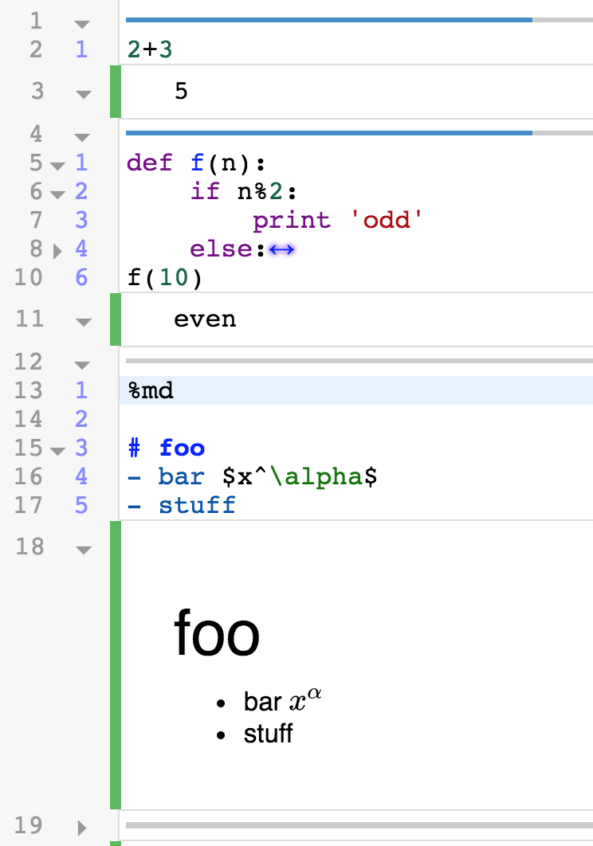The width and height of the screenshot is (593, 846).
Task: Click the folded code arrow marker after else:
Action: [282, 249]
